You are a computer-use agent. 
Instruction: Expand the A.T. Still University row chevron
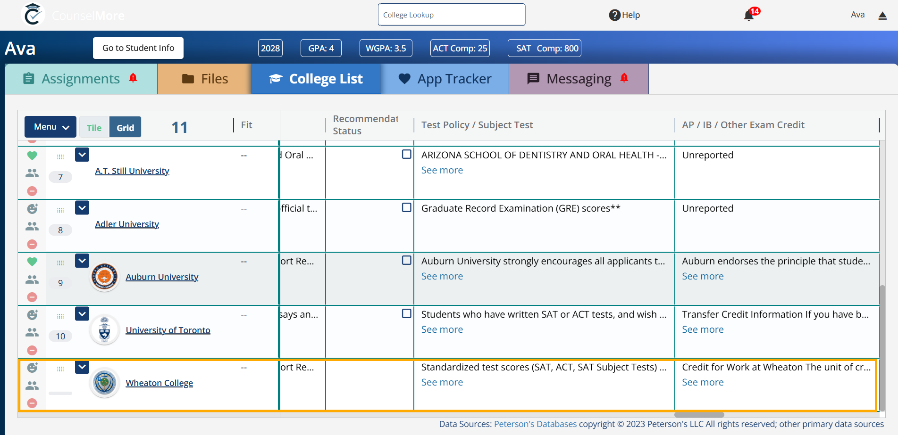point(82,155)
